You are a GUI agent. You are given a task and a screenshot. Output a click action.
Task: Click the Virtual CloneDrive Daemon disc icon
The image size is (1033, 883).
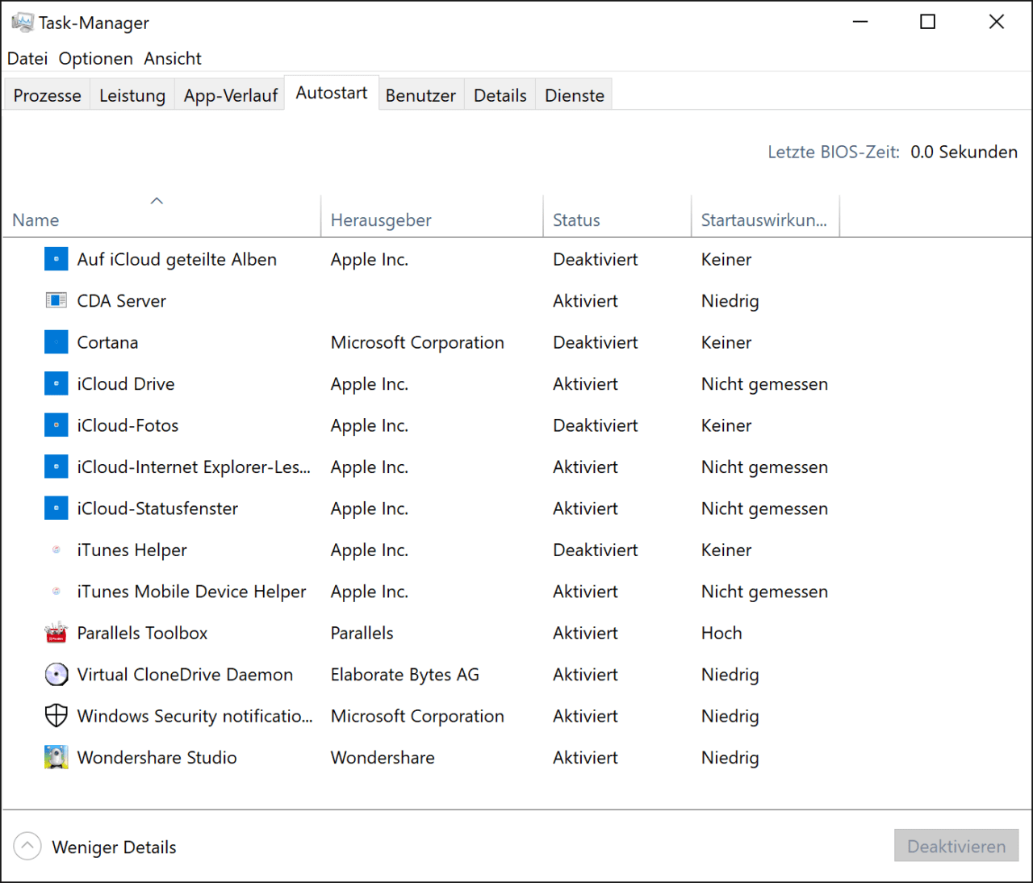coord(56,674)
